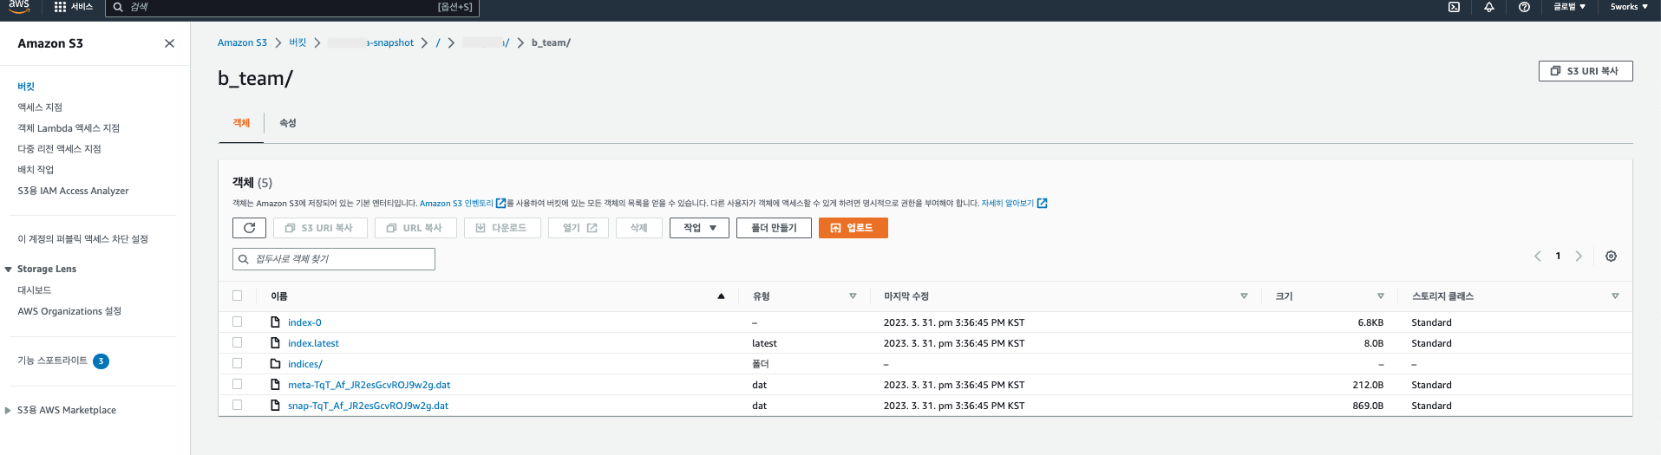Image resolution: width=1661 pixels, height=455 pixels.
Task: Open the notifications bell icon
Action: [1489, 7]
